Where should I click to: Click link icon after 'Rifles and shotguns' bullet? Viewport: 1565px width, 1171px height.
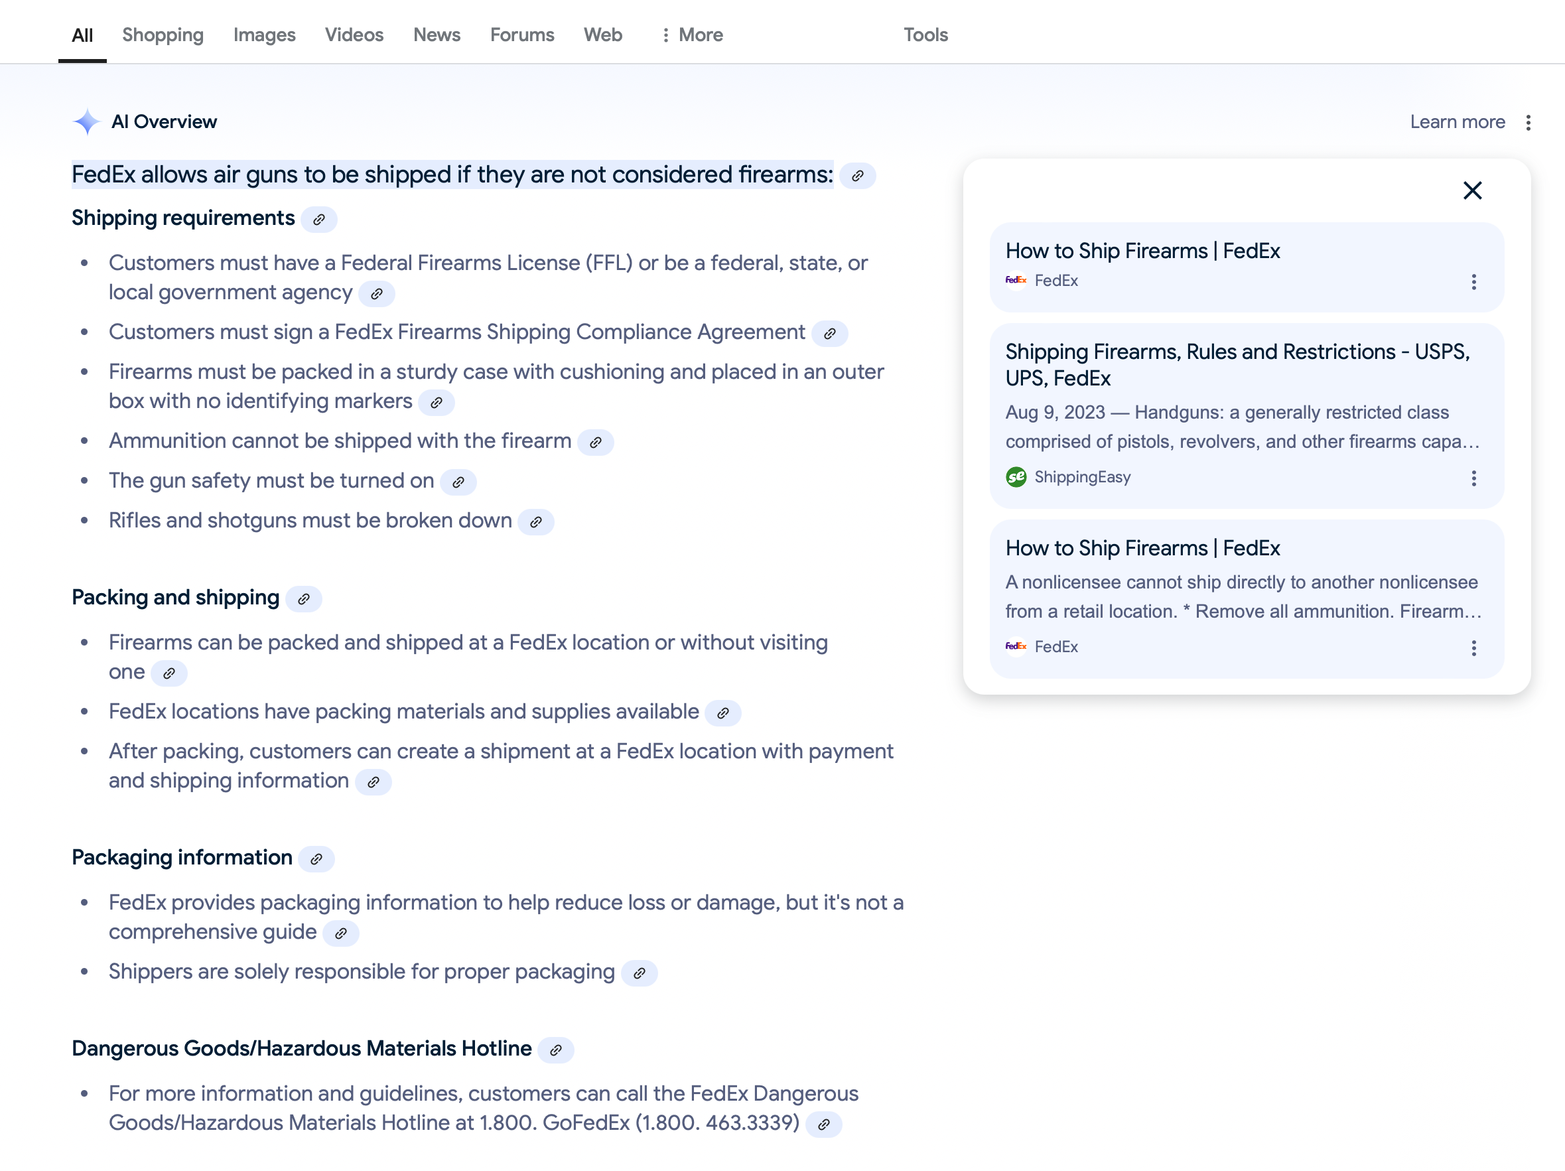click(x=536, y=522)
